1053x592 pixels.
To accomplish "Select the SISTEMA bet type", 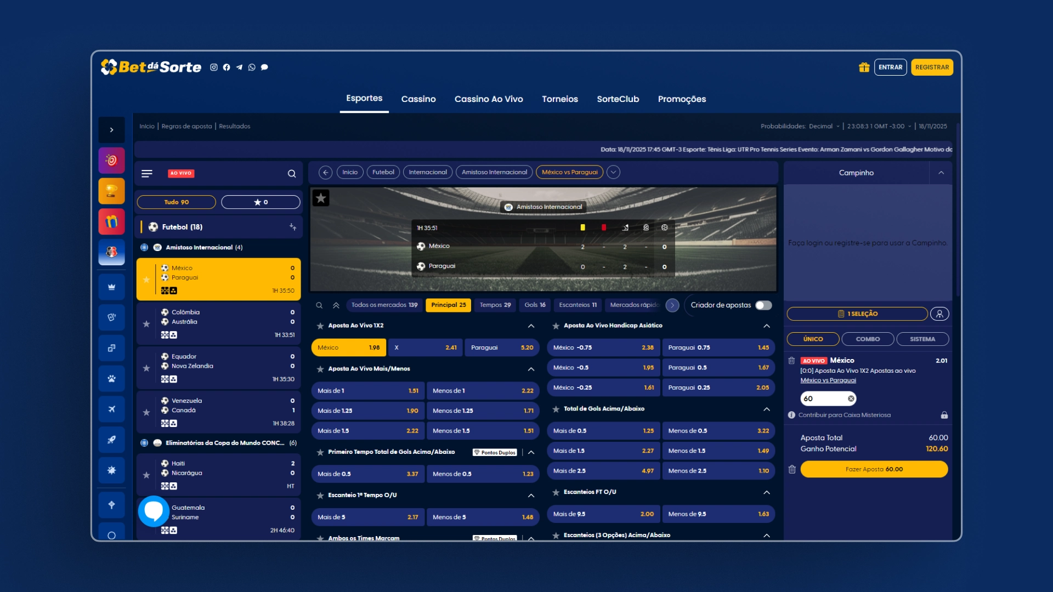I will (x=922, y=339).
